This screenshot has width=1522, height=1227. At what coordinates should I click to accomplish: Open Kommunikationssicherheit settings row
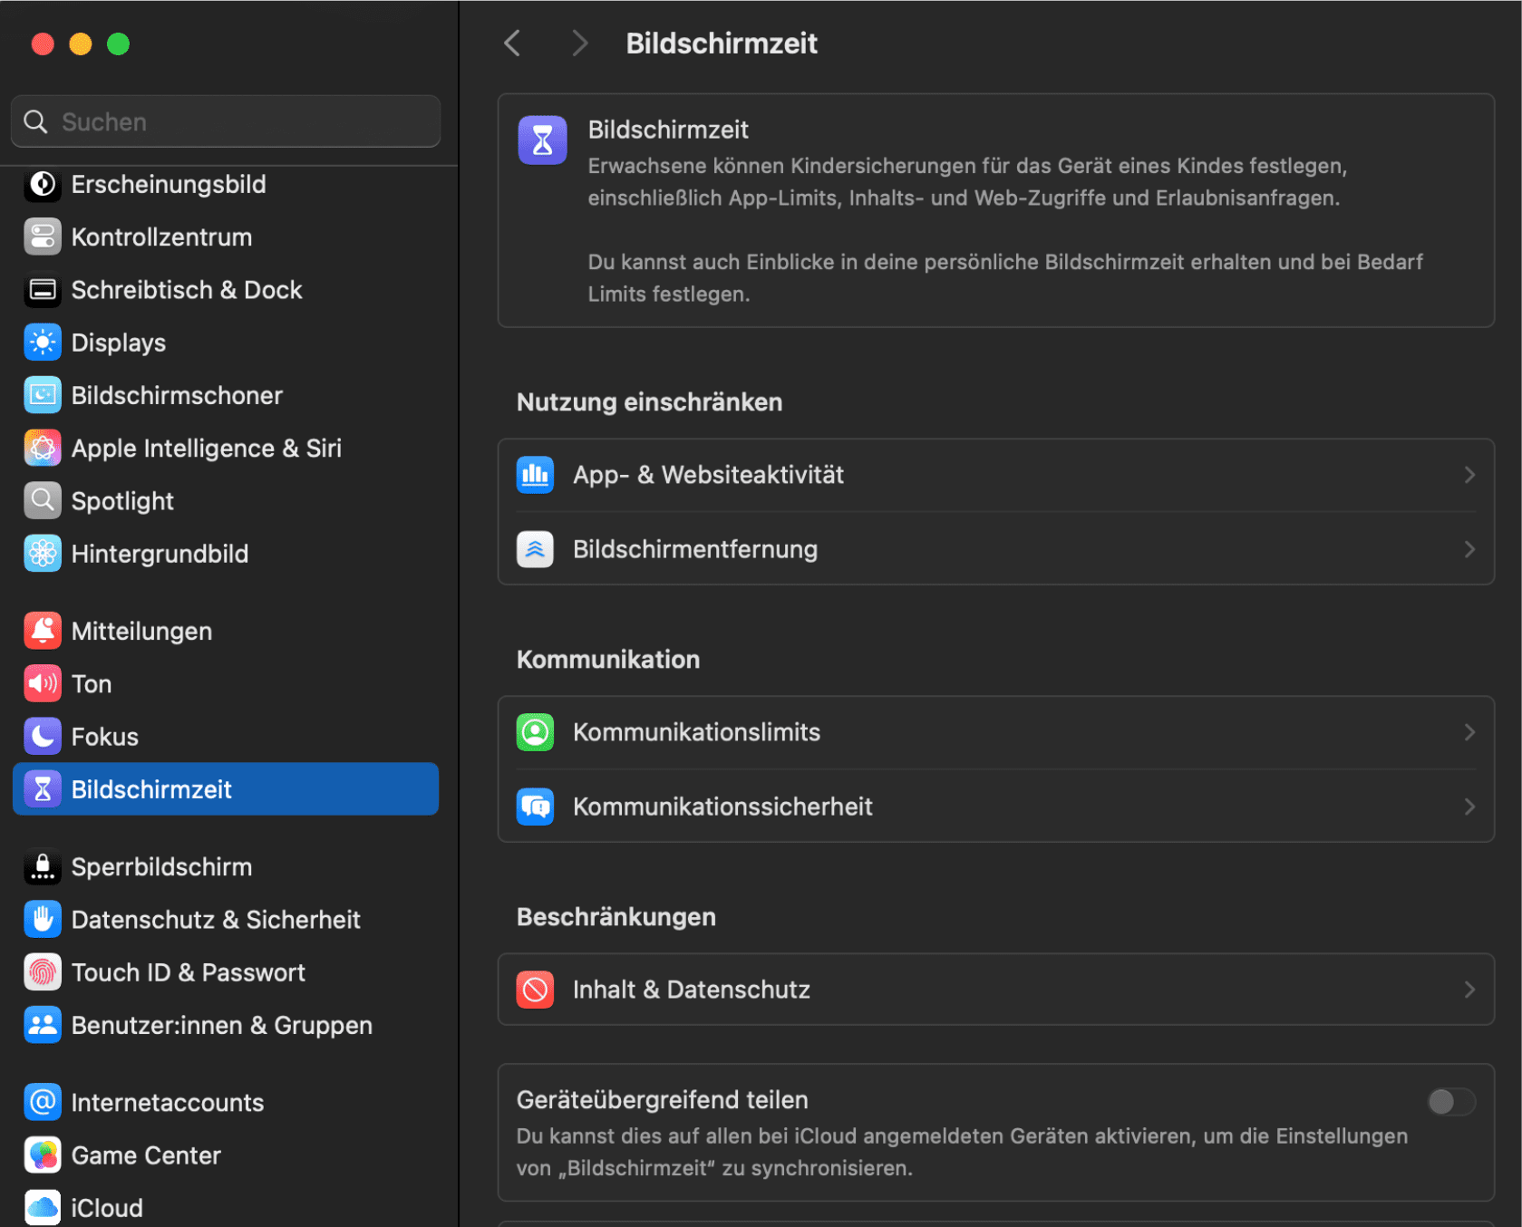994,807
